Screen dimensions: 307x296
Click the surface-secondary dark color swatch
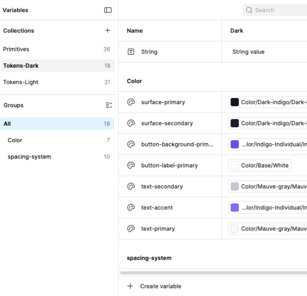tap(235, 123)
